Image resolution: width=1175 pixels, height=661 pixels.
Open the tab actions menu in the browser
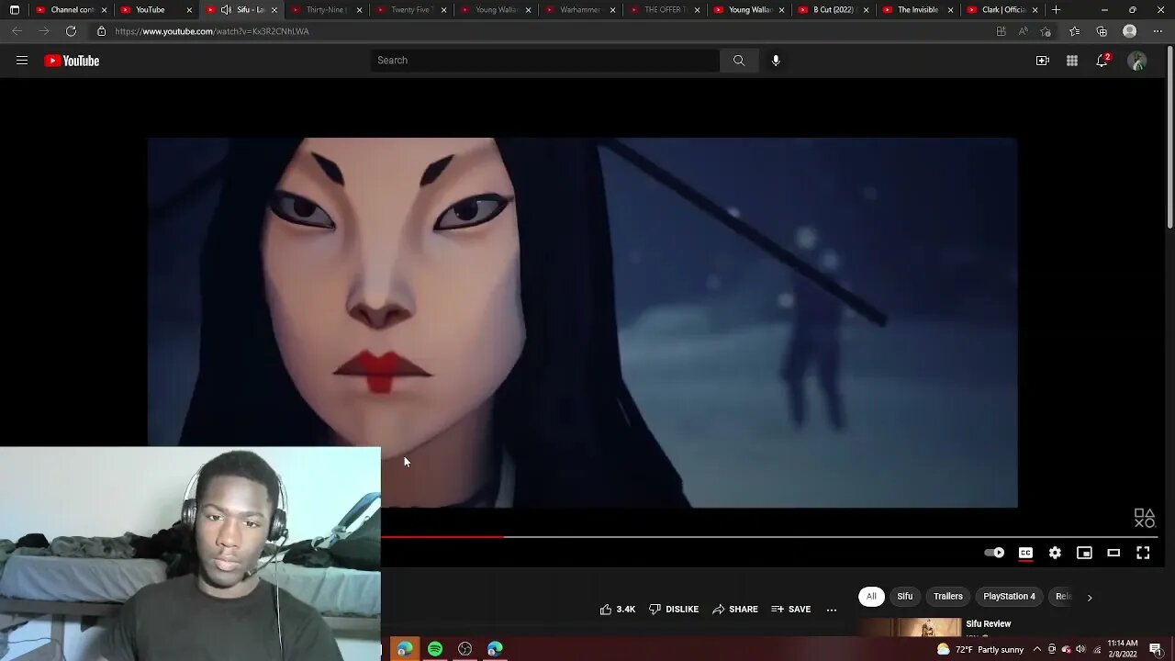[14, 10]
